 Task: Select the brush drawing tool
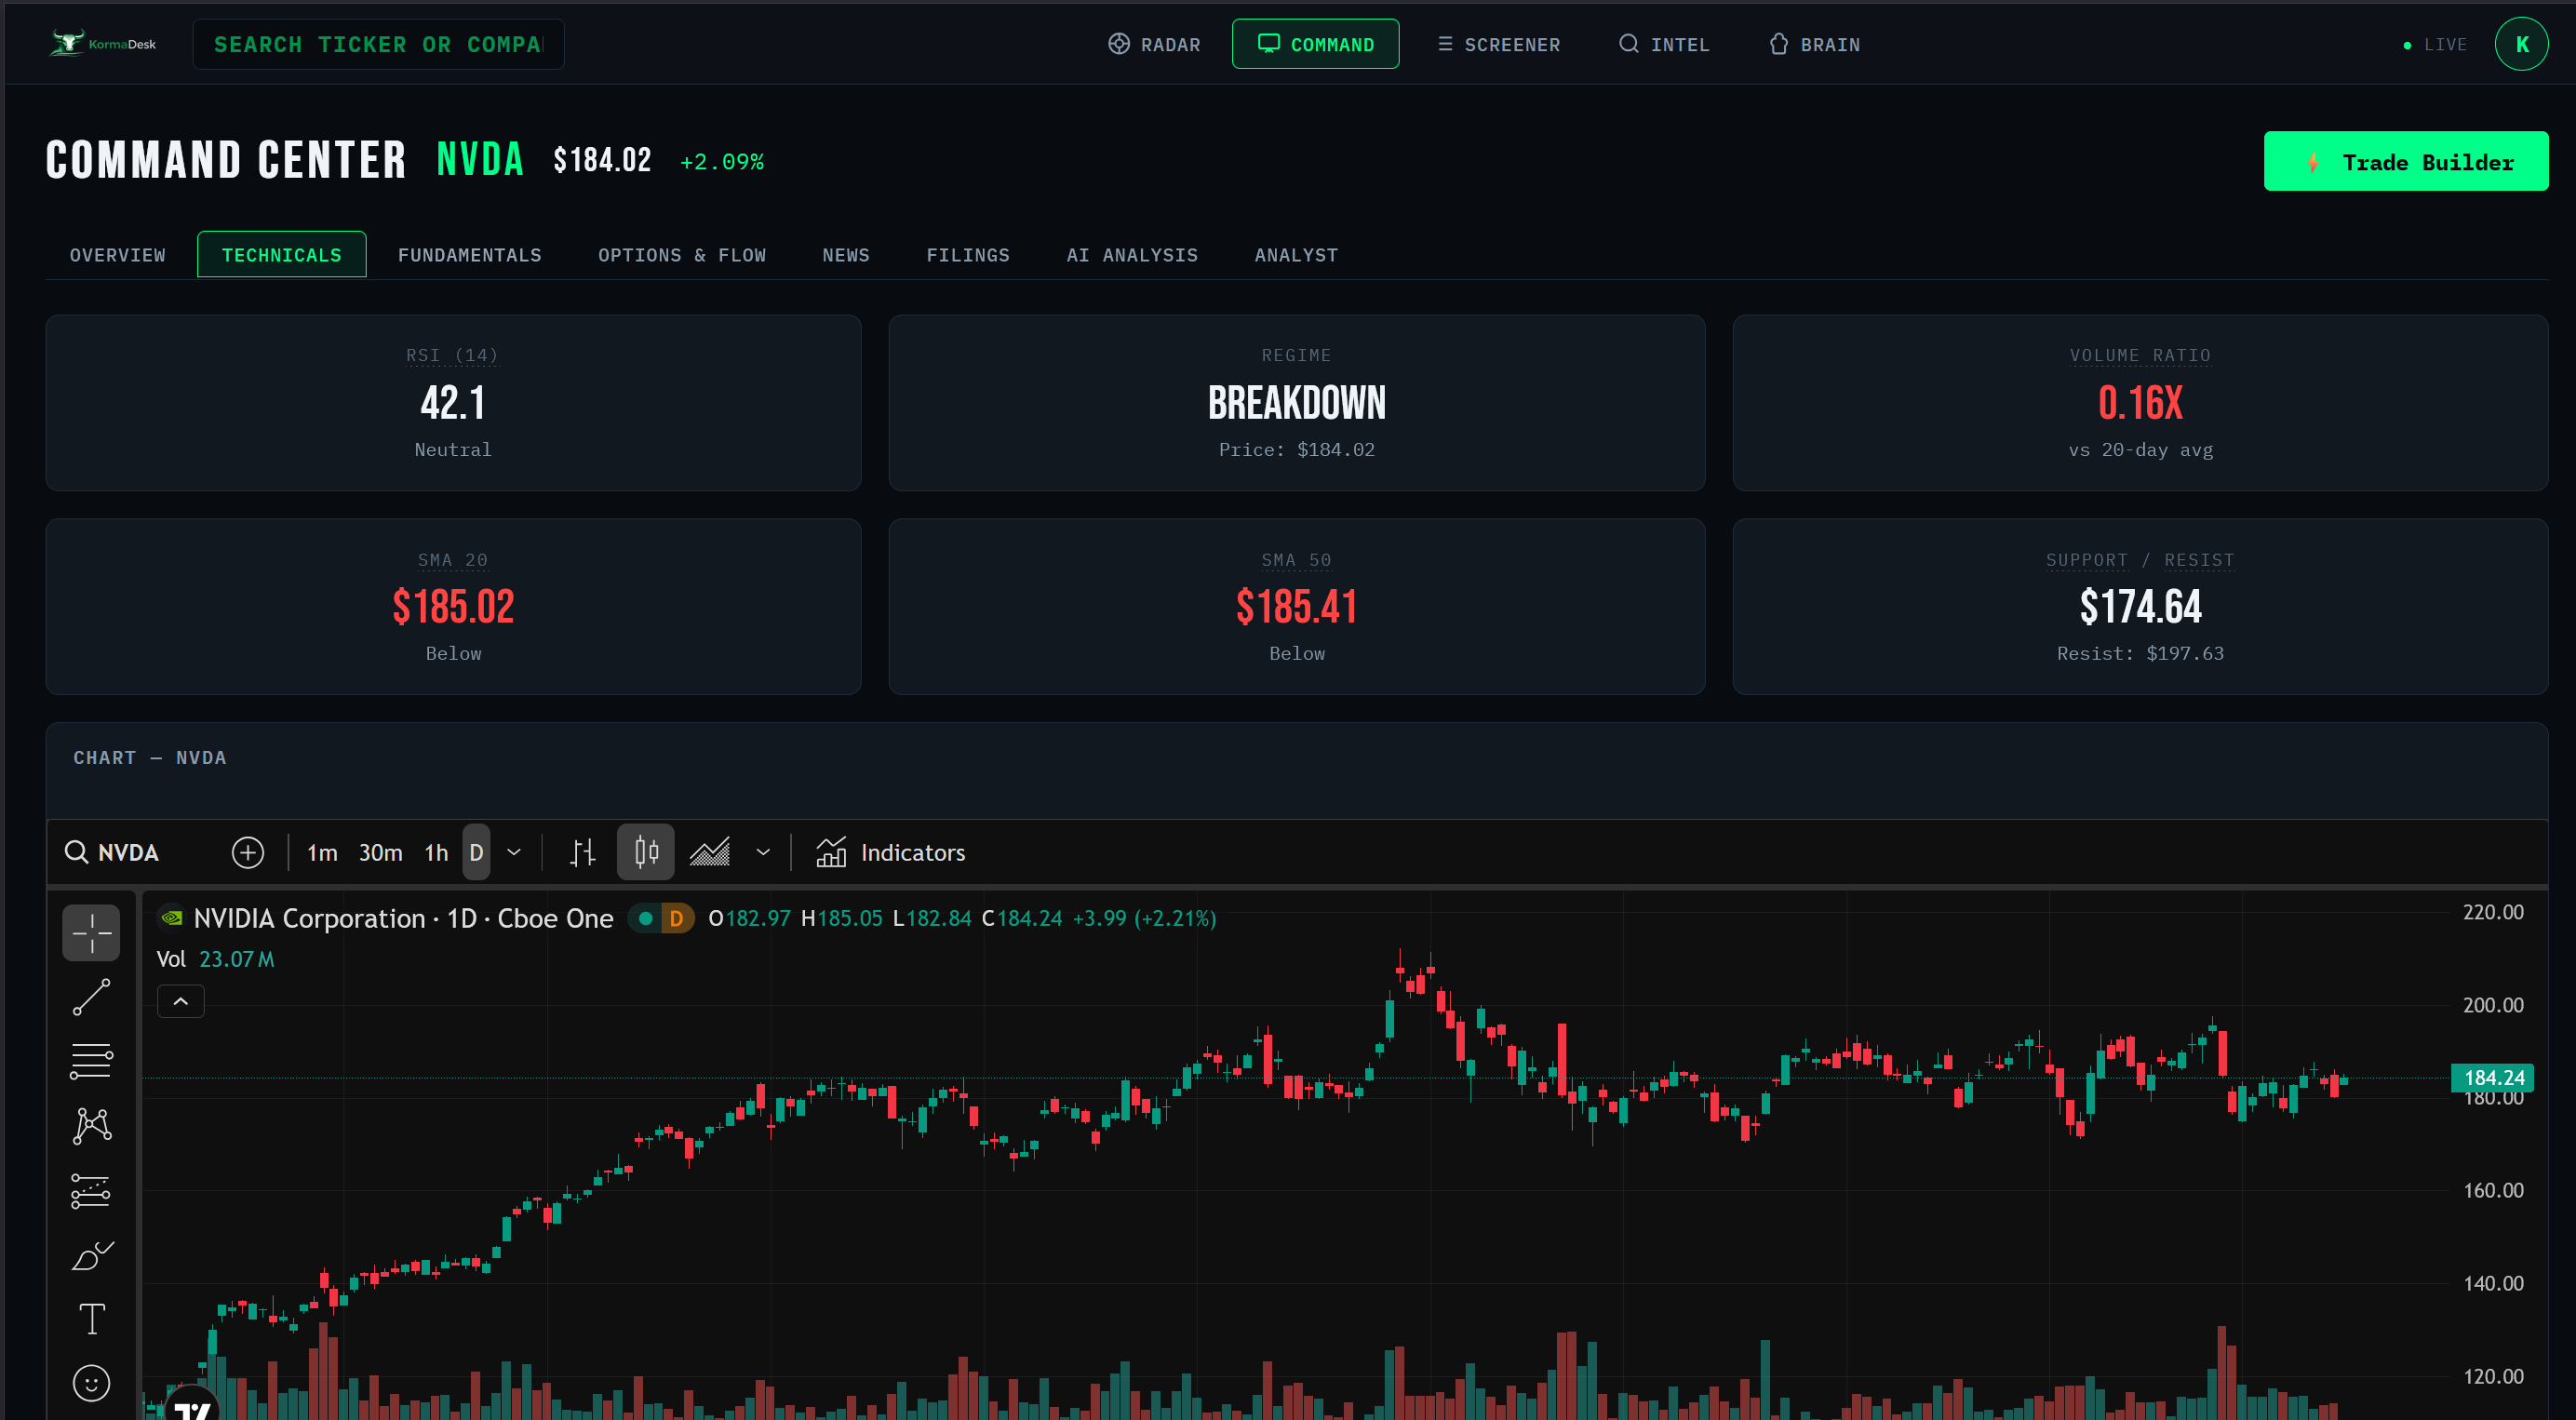pyautogui.click(x=91, y=1255)
